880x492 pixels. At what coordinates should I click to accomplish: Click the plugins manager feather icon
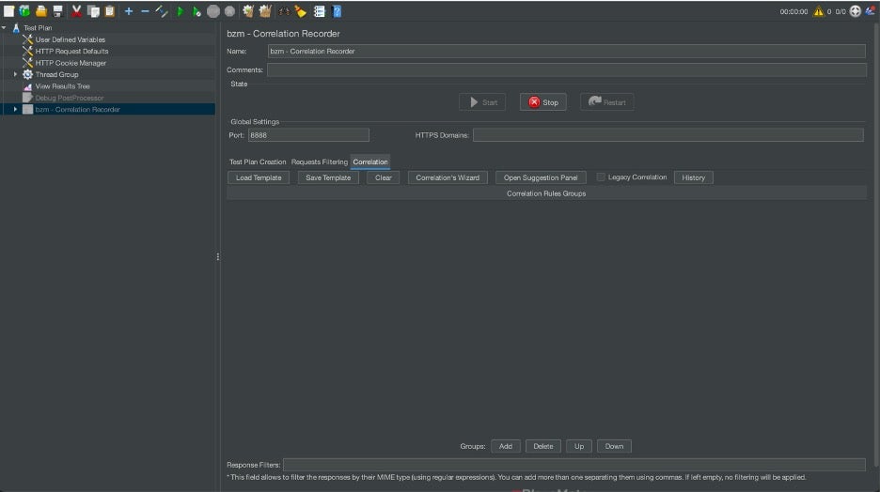pyautogui.click(x=871, y=11)
